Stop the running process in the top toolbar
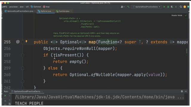This screenshot has width=191, height=107. (176, 7)
